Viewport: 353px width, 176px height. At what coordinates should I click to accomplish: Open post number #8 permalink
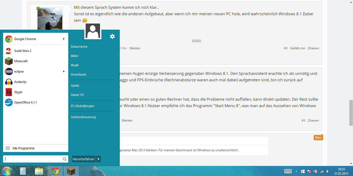tap(286, 48)
